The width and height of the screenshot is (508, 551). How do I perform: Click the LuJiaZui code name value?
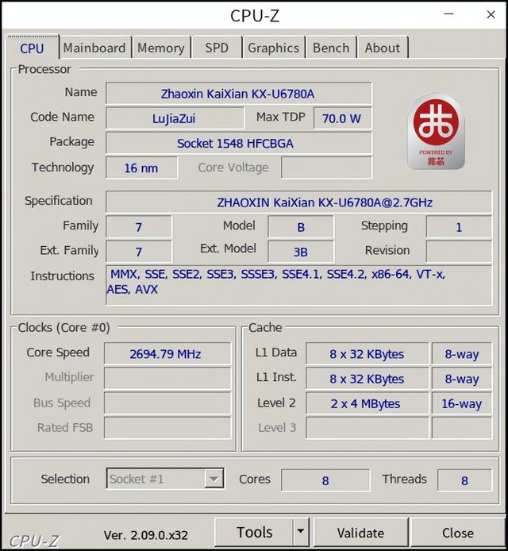[x=175, y=118]
